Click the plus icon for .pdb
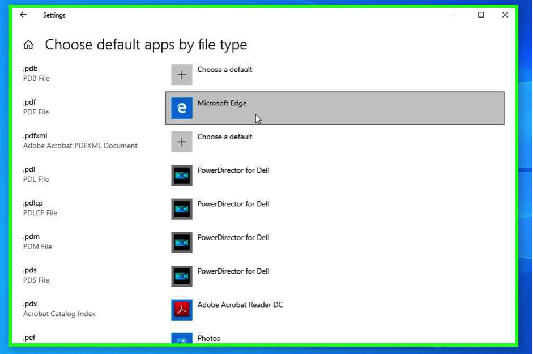Image resolution: width=533 pixels, height=354 pixels. coord(182,75)
